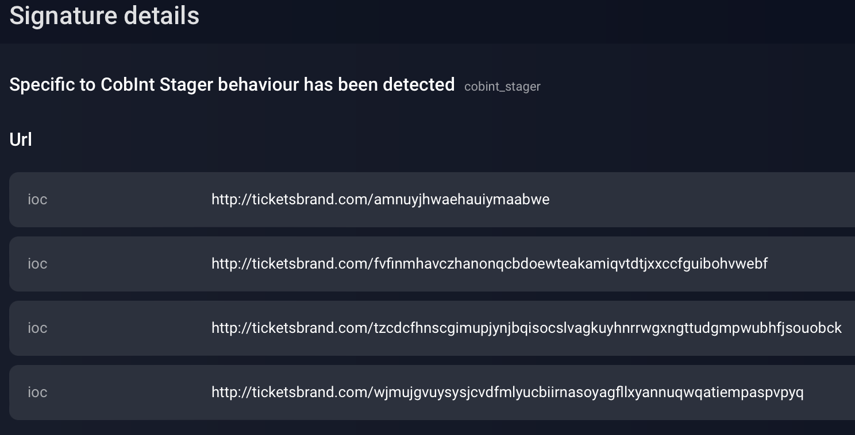Click the Signature details heading
The image size is (855, 435).
tap(104, 16)
